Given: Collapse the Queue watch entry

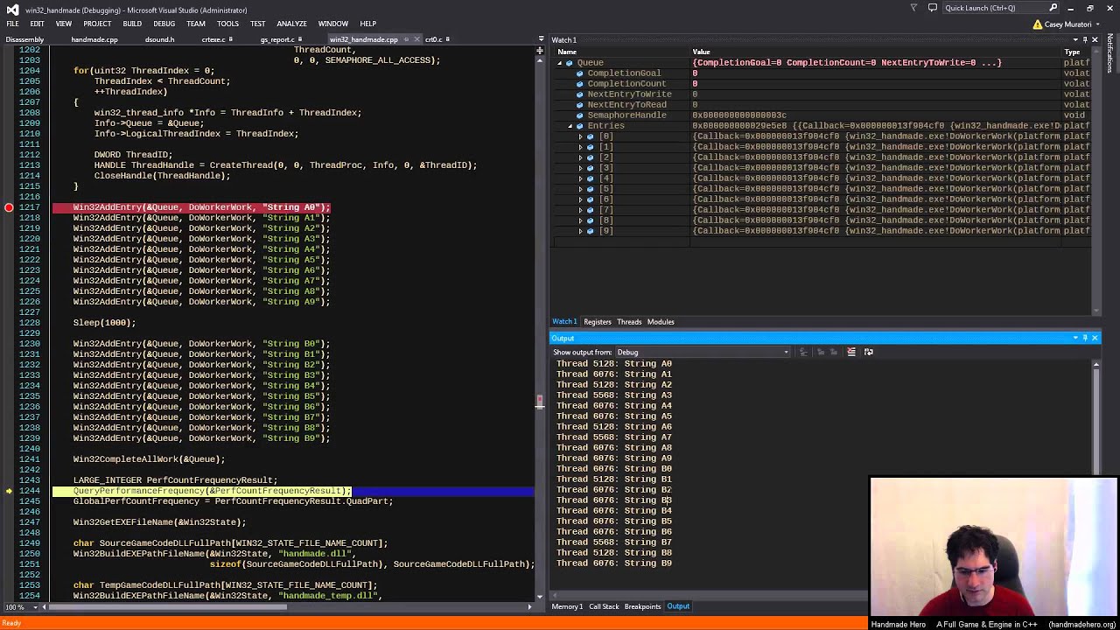Looking at the screenshot, I should click(560, 63).
